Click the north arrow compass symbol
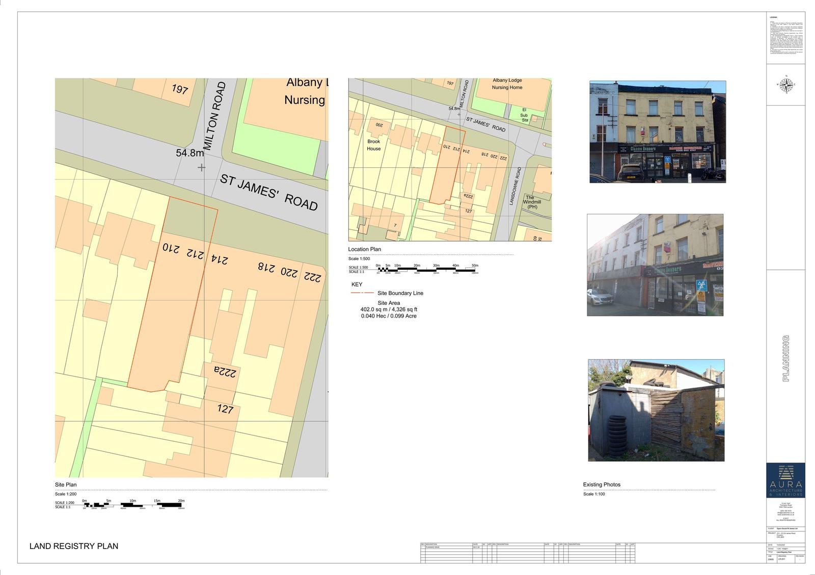Viewport: 815px width, 575px height. (x=786, y=84)
